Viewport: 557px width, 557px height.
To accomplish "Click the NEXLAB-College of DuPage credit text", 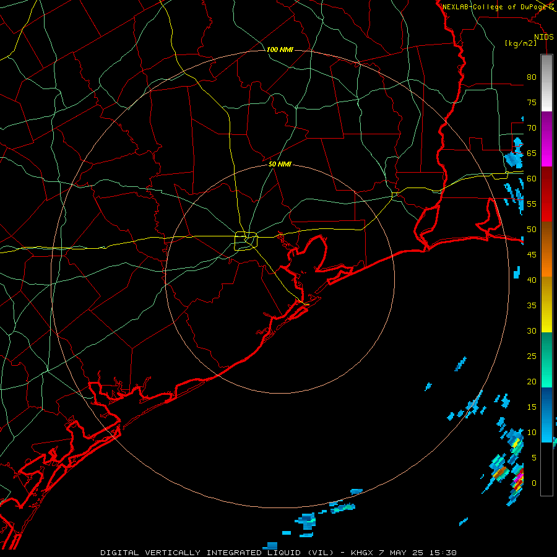I will [x=494, y=7].
